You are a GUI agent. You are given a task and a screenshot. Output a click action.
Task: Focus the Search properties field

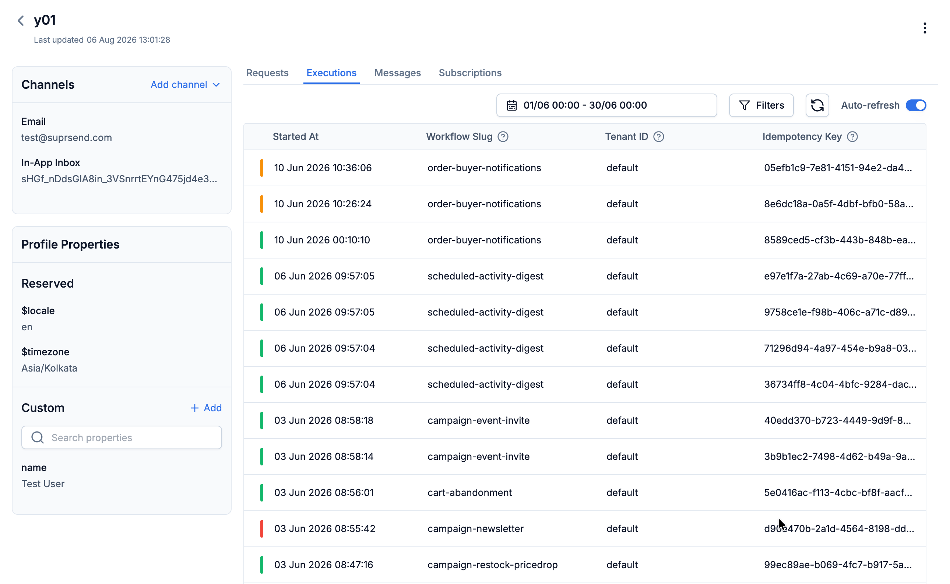122,437
